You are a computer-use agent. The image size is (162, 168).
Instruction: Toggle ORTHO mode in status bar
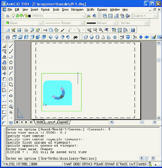(x=87, y=164)
